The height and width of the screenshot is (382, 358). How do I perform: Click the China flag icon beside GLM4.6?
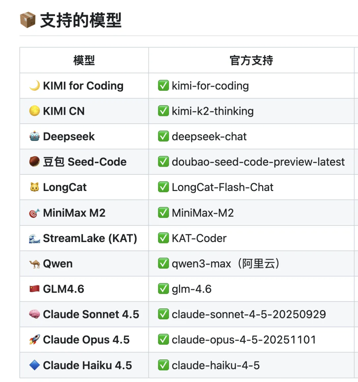(34, 289)
